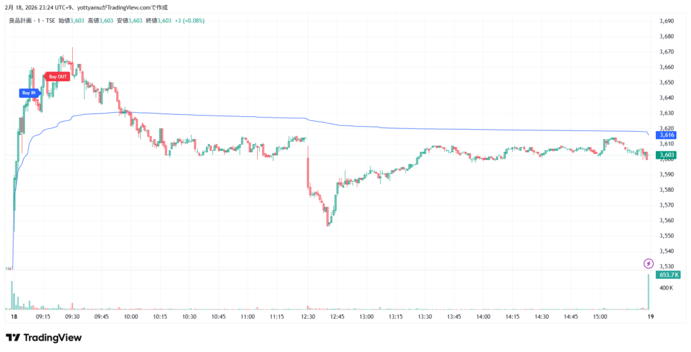Click the red Buy OUT marker

click(x=58, y=76)
